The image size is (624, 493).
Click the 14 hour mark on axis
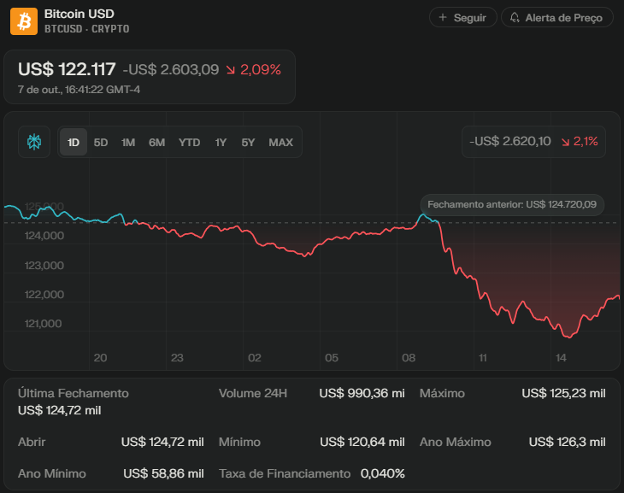point(561,357)
